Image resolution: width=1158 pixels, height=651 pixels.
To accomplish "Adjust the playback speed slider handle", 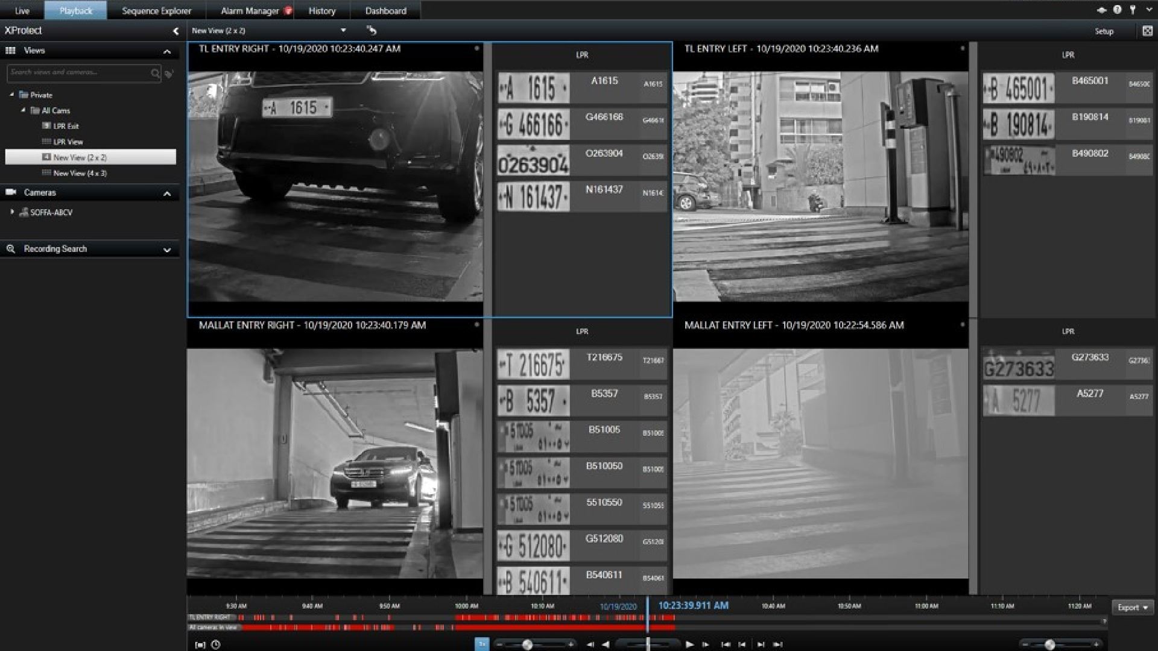I will click(528, 645).
